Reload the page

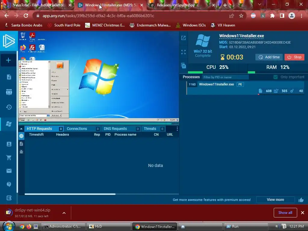pyautogui.click(x=26, y=16)
